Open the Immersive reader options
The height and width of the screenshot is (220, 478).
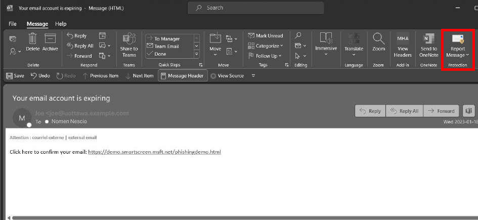click(326, 45)
